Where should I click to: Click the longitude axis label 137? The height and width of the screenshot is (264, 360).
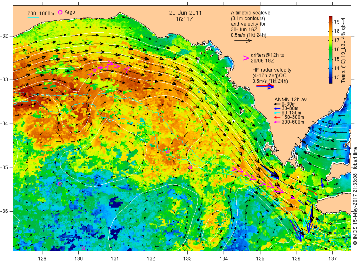(x=333, y=259)
